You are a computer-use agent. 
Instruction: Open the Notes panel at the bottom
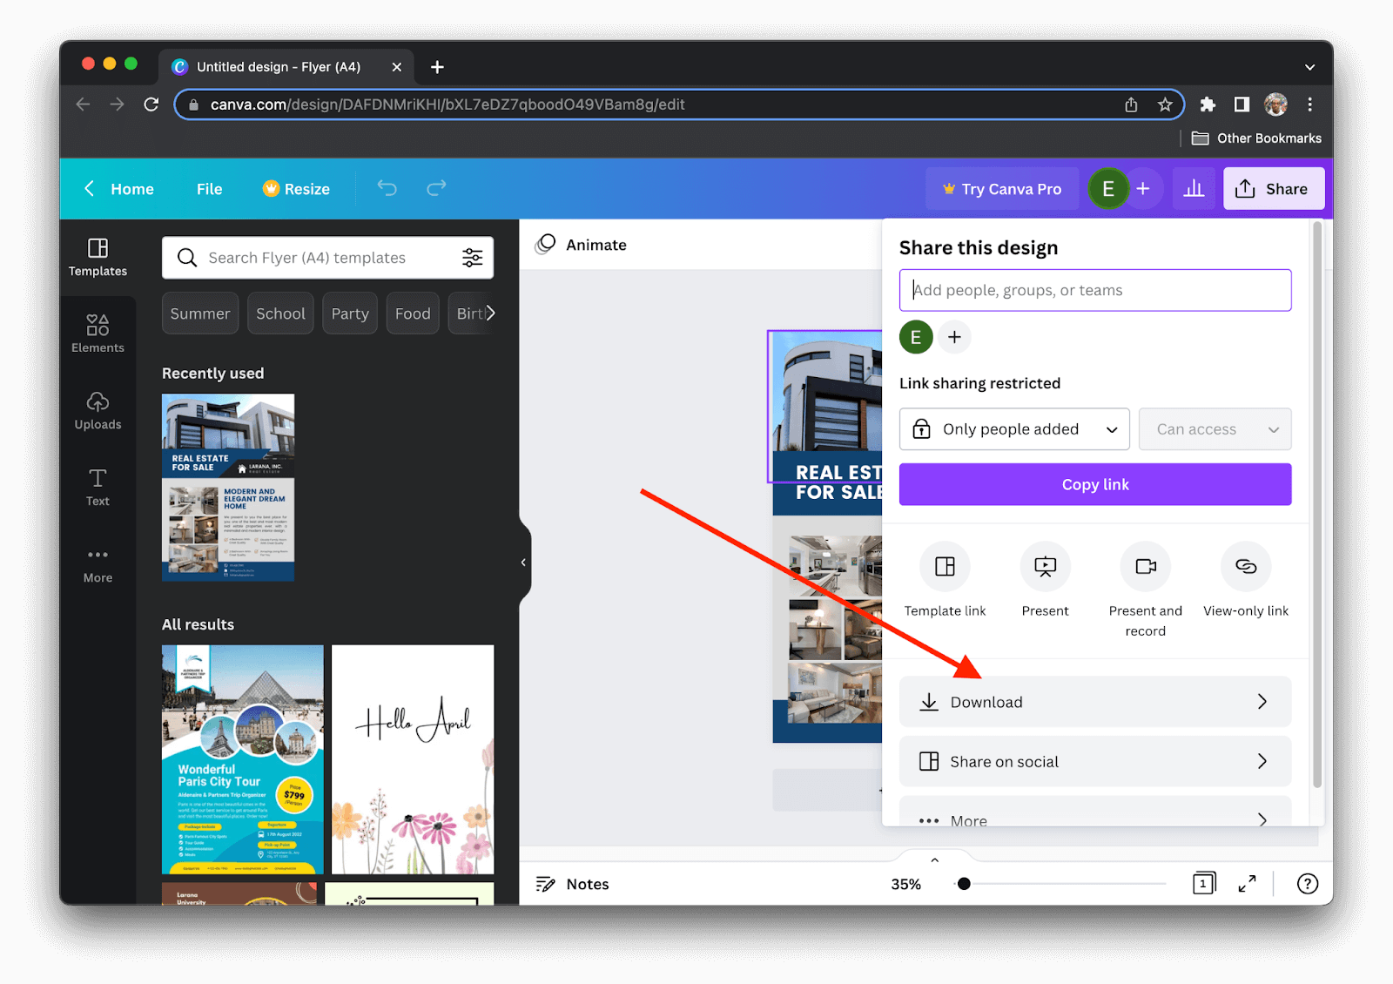[571, 884]
